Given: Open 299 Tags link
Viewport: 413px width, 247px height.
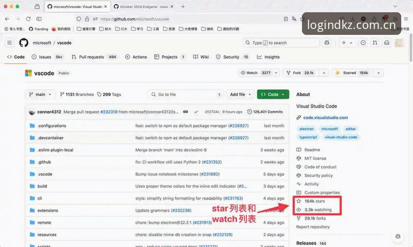Looking at the screenshot, I should (109, 94).
